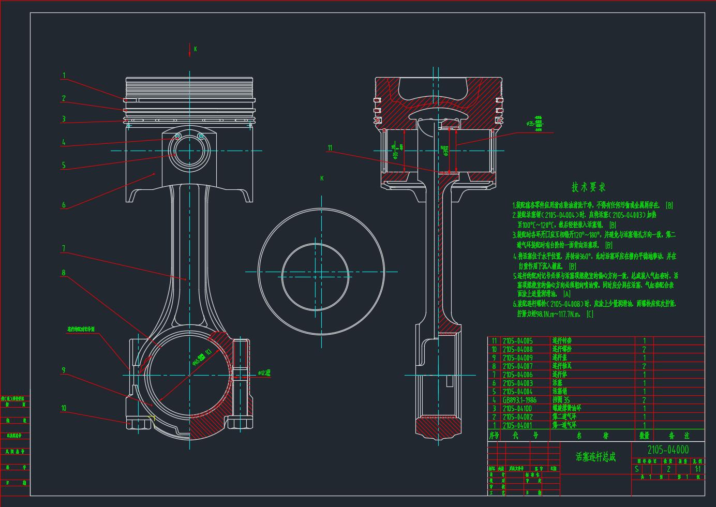Select the 备注 column header in parts table
The width and height of the screenshot is (716, 507).
tap(679, 436)
